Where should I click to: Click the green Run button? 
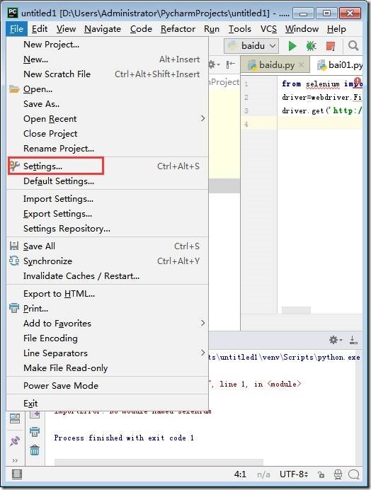point(292,46)
